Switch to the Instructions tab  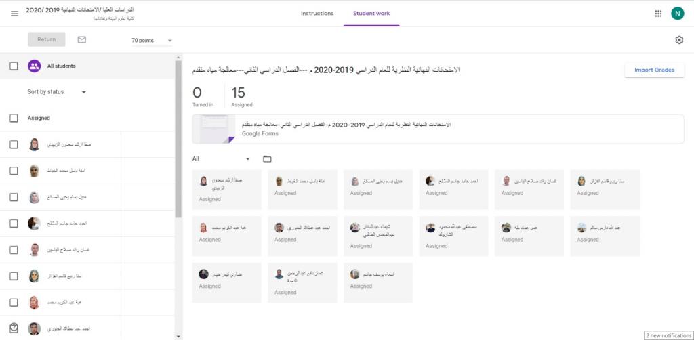point(317,14)
